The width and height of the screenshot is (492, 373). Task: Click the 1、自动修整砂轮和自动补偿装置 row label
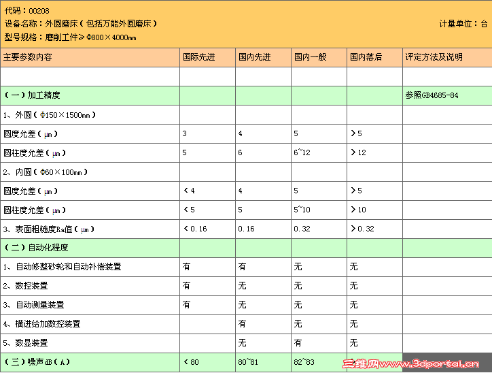62,267
